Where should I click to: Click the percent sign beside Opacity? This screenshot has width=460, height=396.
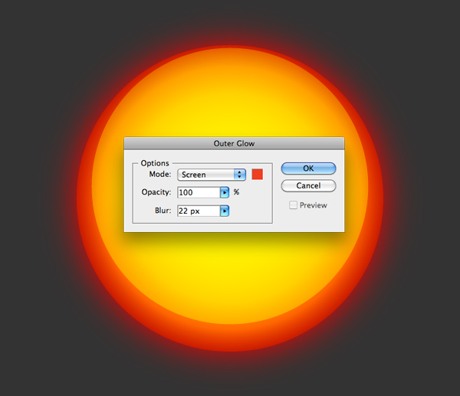point(236,192)
